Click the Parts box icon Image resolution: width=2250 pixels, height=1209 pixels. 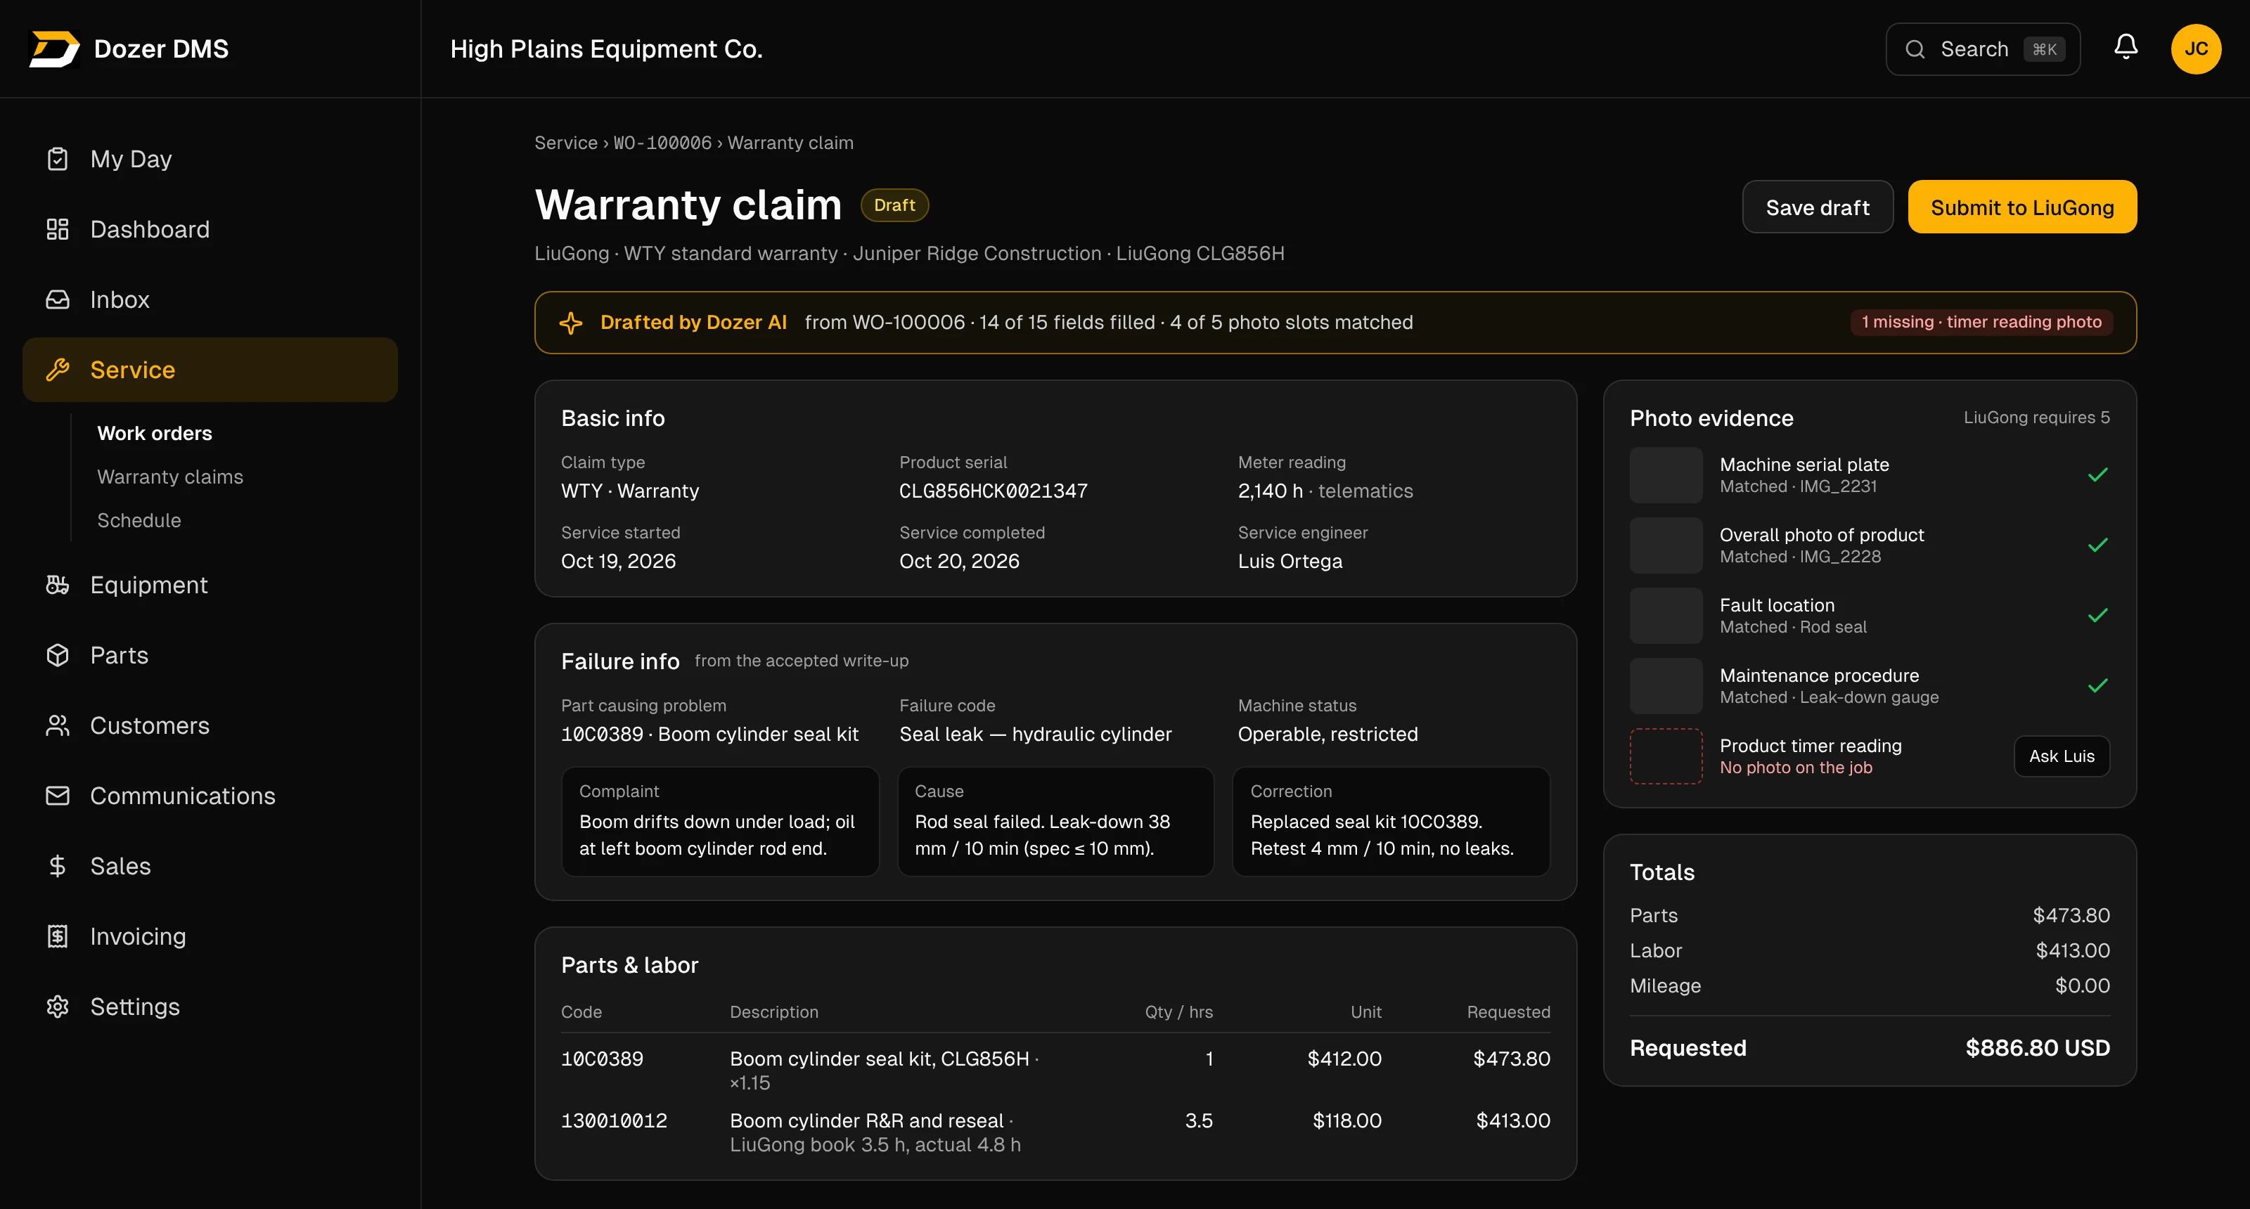pos(58,656)
